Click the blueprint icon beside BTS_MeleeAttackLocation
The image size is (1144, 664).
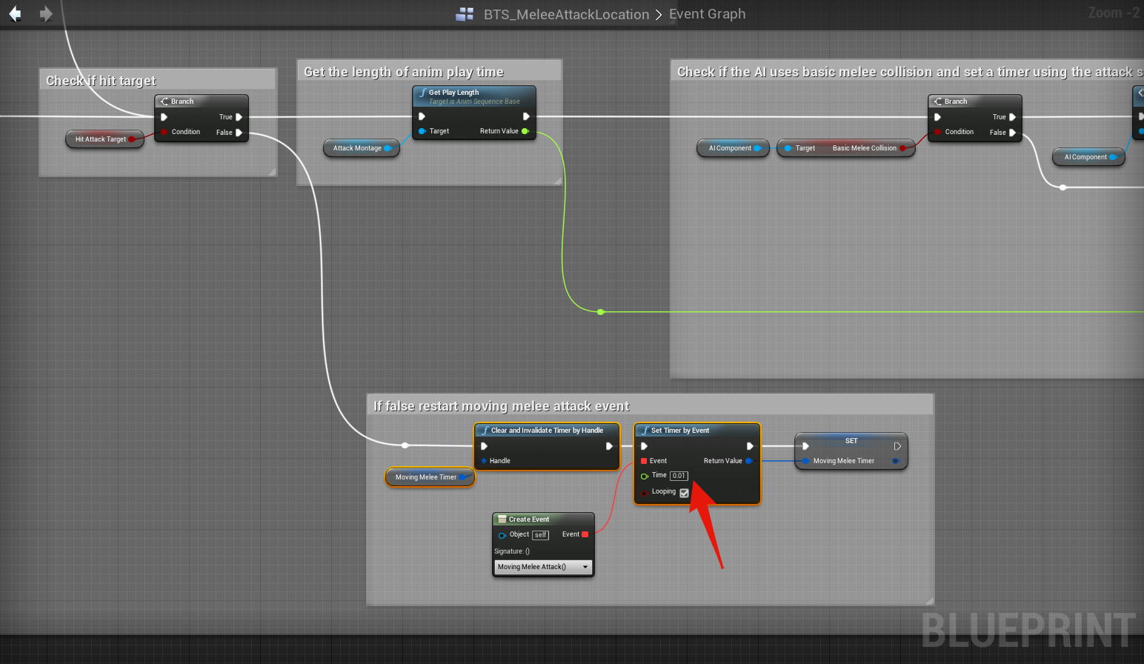(465, 14)
